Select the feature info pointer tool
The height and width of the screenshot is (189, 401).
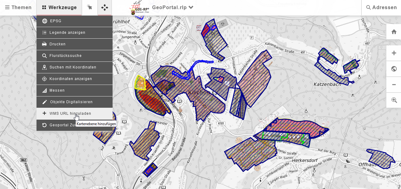coord(89,7)
